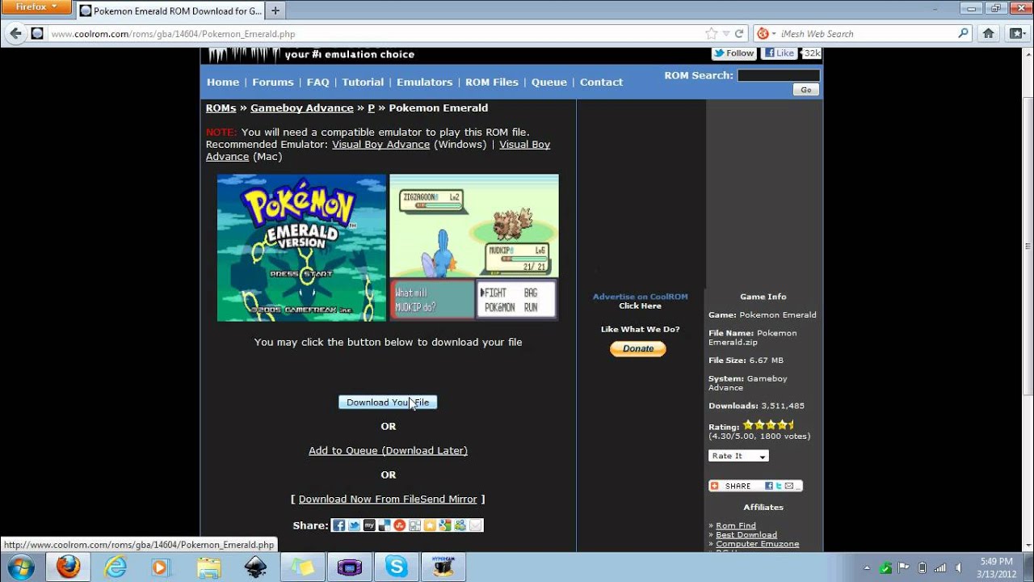1034x582 pixels.
Task: Open the Windows Start button
Action: (x=20, y=567)
